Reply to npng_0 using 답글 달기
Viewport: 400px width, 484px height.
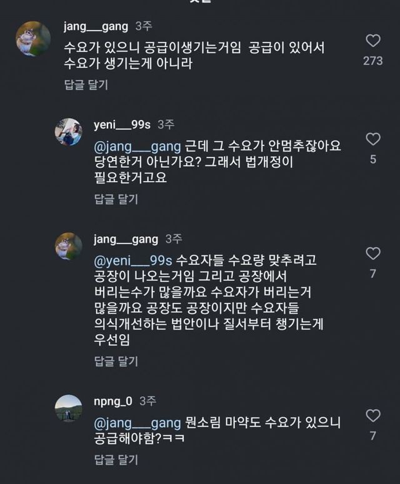coord(116,460)
